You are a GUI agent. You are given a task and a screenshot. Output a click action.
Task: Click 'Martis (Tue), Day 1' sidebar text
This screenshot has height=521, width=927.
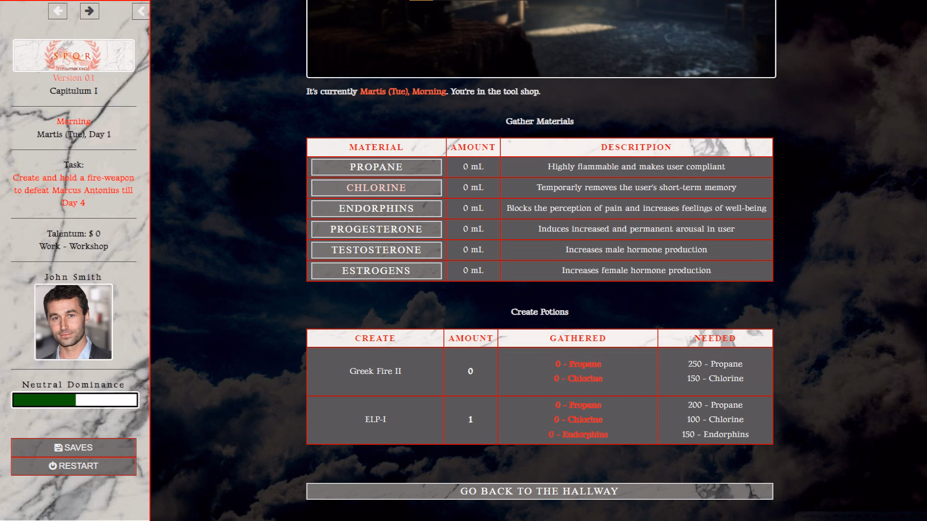(x=73, y=134)
